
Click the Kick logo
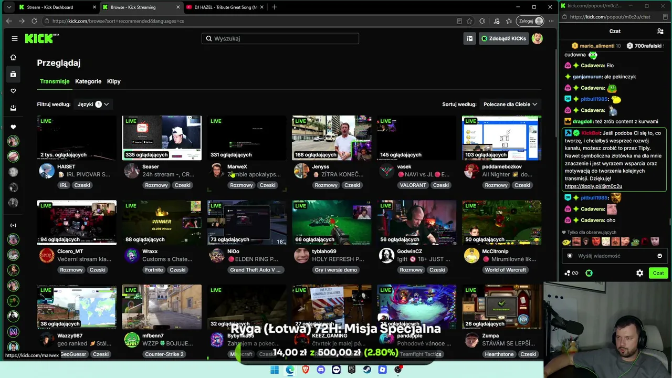(x=42, y=38)
